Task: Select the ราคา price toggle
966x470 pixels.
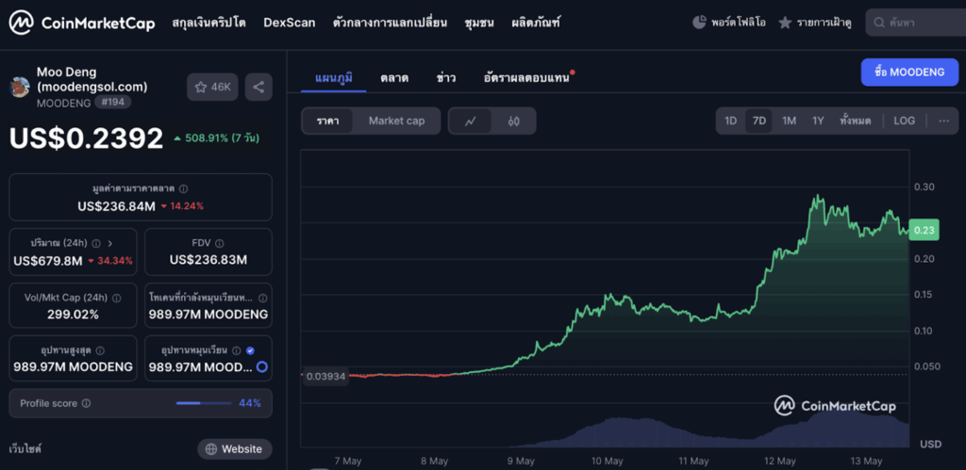Action: point(328,121)
